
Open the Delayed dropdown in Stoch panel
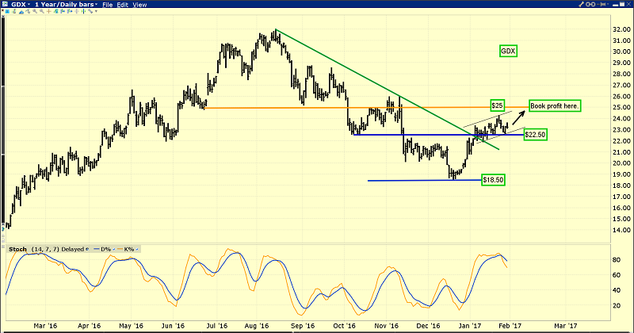pos(84,248)
